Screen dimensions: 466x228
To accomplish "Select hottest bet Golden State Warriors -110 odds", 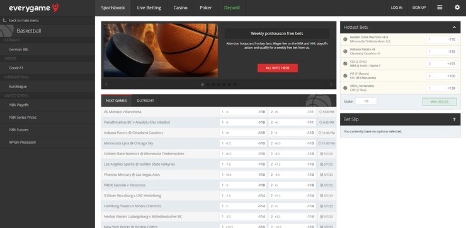I will coord(442,40).
